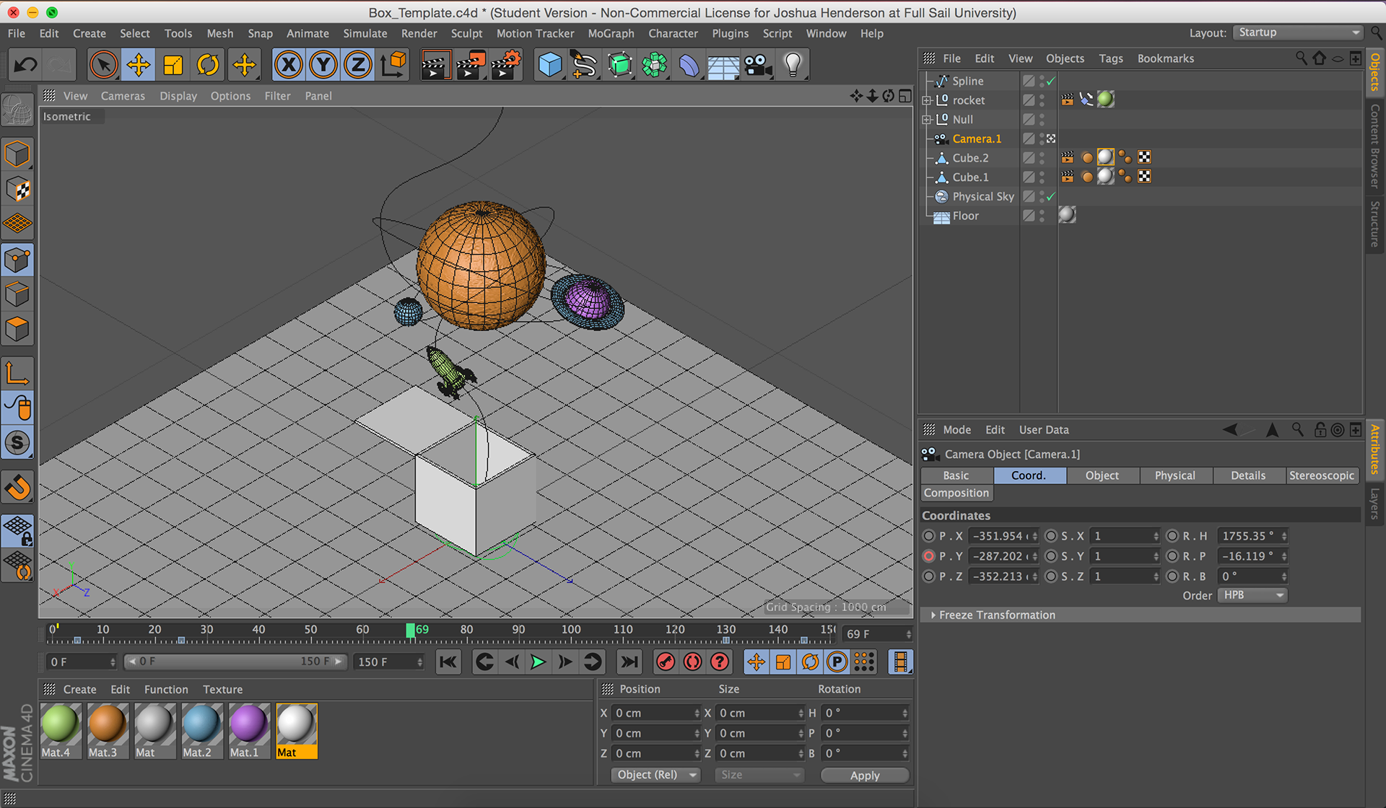Switch to Polygons mode

click(x=17, y=329)
